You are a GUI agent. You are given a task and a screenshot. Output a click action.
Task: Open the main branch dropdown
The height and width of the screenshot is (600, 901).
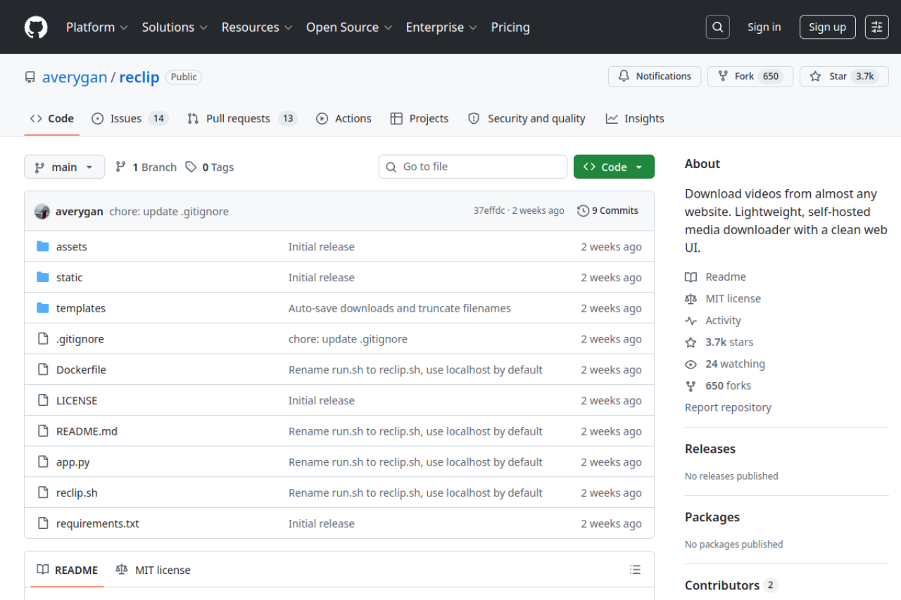tap(64, 167)
